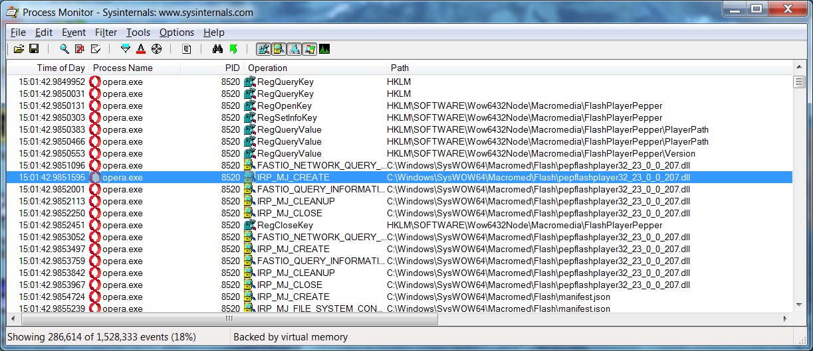Sort by the Operation column header
Viewport: 813px width, 351px height.
pyautogui.click(x=315, y=68)
